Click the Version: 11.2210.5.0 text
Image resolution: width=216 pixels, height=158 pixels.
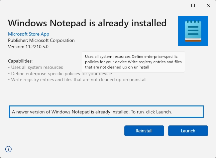28,47
